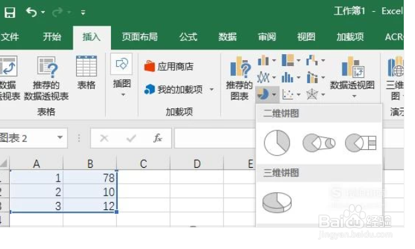Viewport: 415px width, 249px height.
Task: Open the 数据透视图 pivot chart
Action: [x=352, y=73]
